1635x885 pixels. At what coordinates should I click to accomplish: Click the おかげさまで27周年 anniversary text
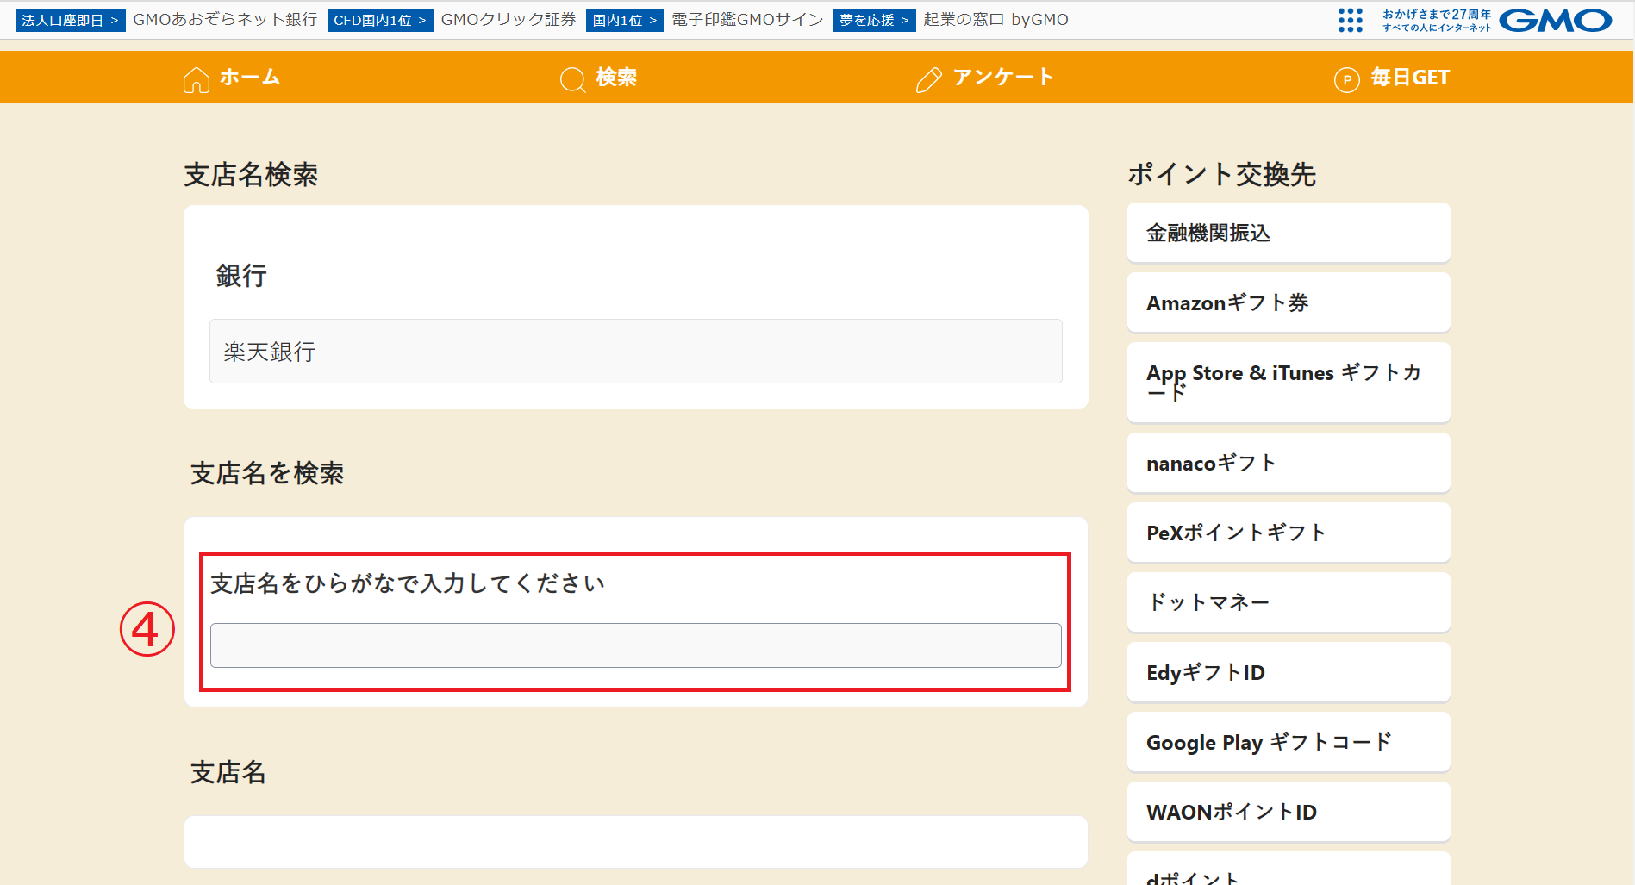(x=1437, y=14)
